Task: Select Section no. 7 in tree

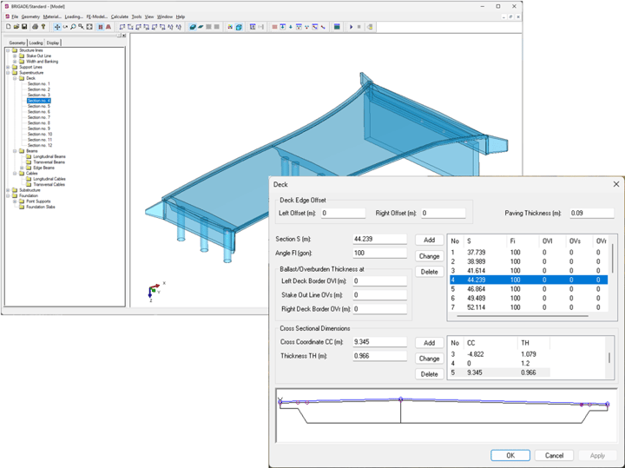Action: point(39,117)
